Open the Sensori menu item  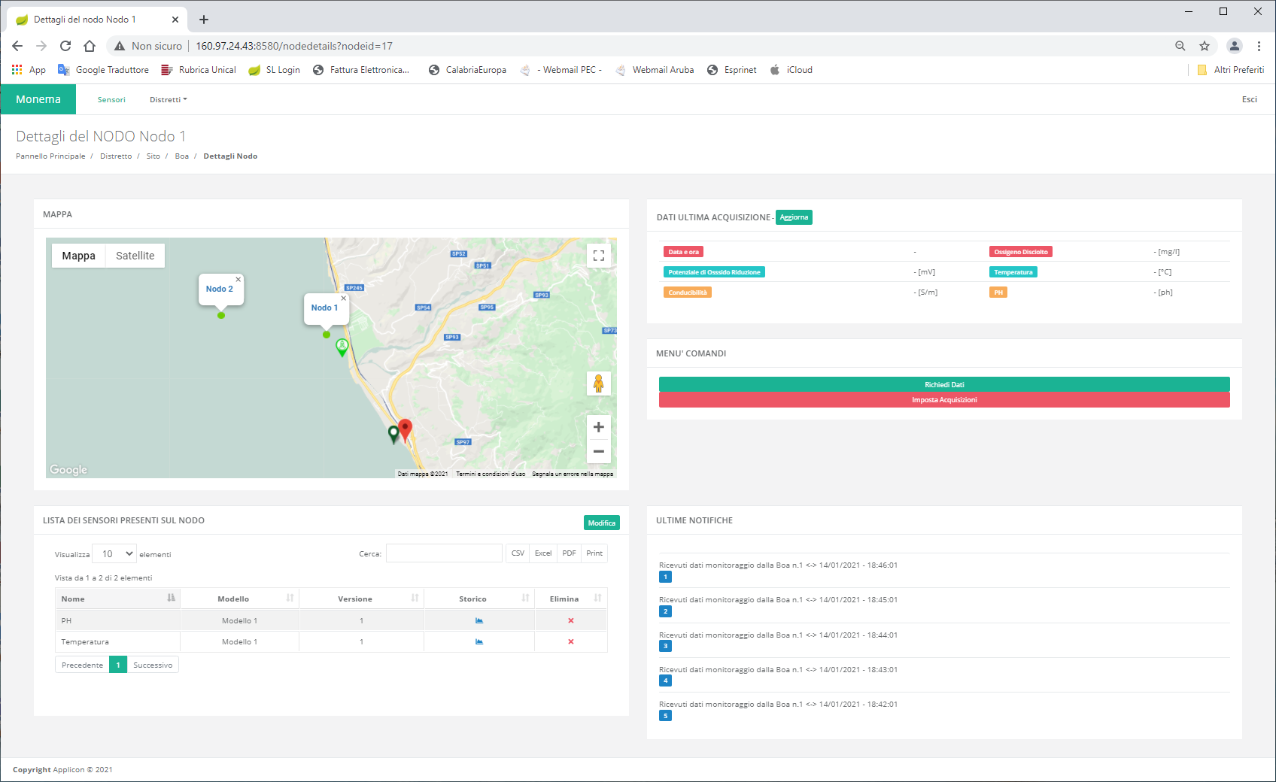(x=111, y=99)
